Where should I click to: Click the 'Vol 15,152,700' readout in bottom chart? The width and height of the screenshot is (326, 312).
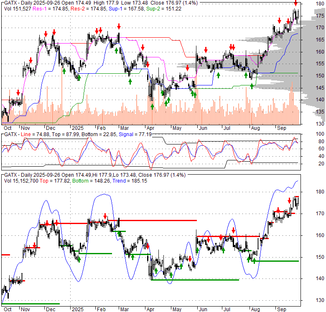point(21,181)
